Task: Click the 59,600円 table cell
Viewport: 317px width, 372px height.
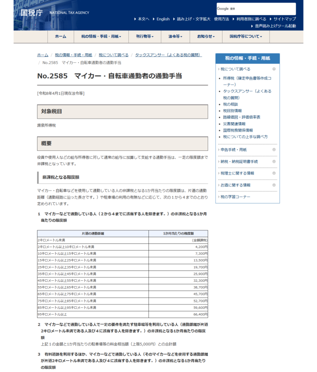Action: coord(179,308)
